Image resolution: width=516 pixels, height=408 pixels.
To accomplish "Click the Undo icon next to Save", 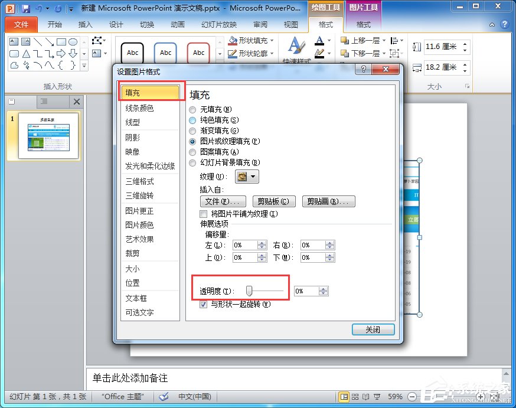I will [x=37, y=8].
